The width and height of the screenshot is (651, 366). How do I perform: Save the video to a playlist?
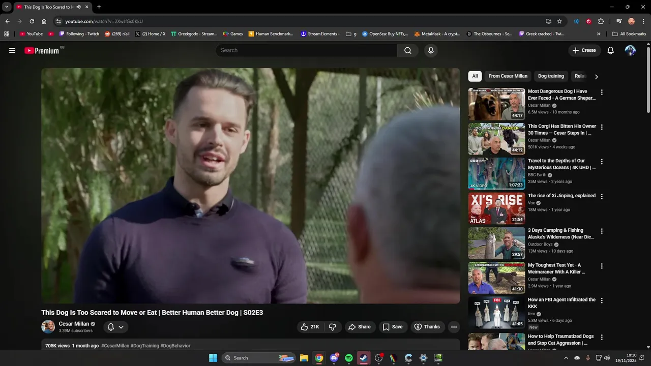coord(393,327)
